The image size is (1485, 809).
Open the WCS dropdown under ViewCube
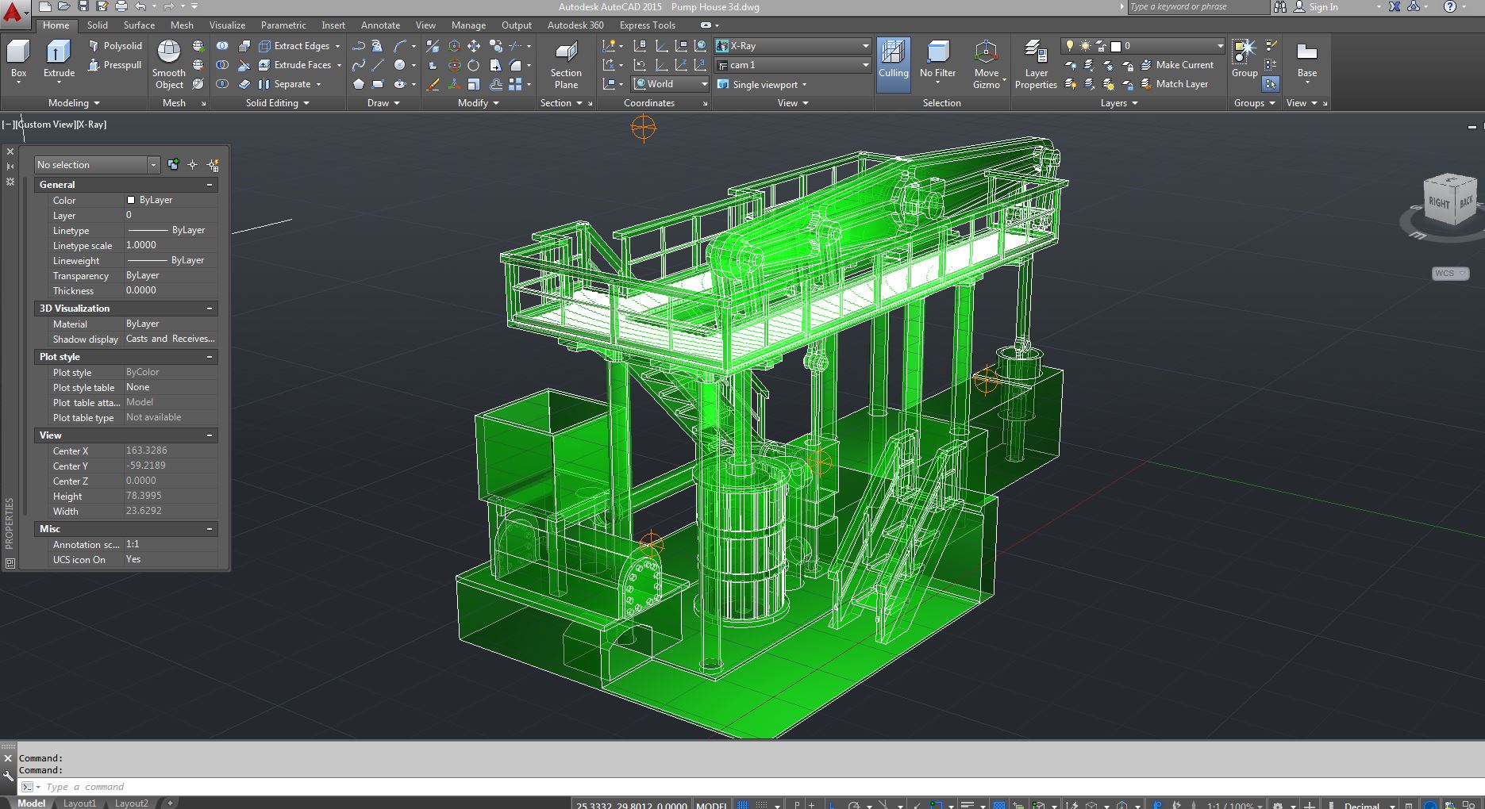(x=1450, y=274)
